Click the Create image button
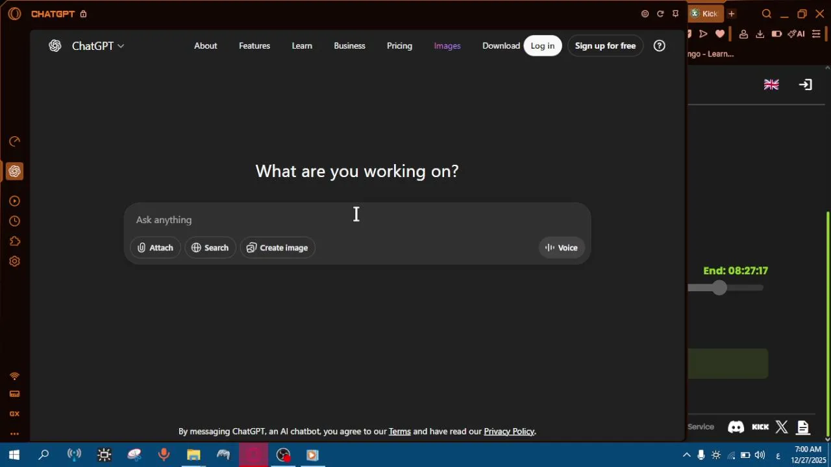The height and width of the screenshot is (467, 831). pos(277,248)
